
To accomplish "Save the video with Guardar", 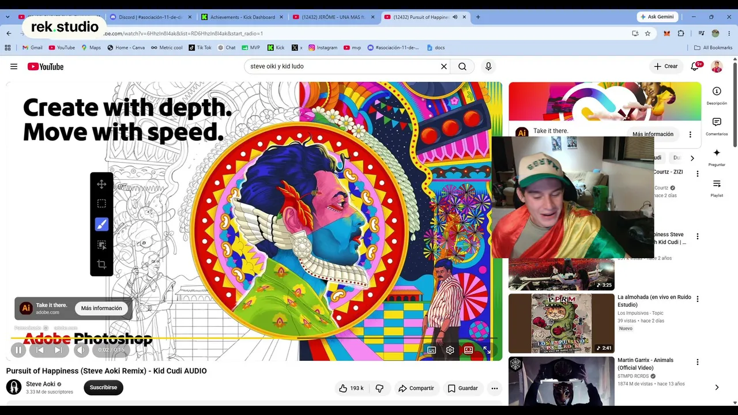I will pyautogui.click(x=463, y=388).
